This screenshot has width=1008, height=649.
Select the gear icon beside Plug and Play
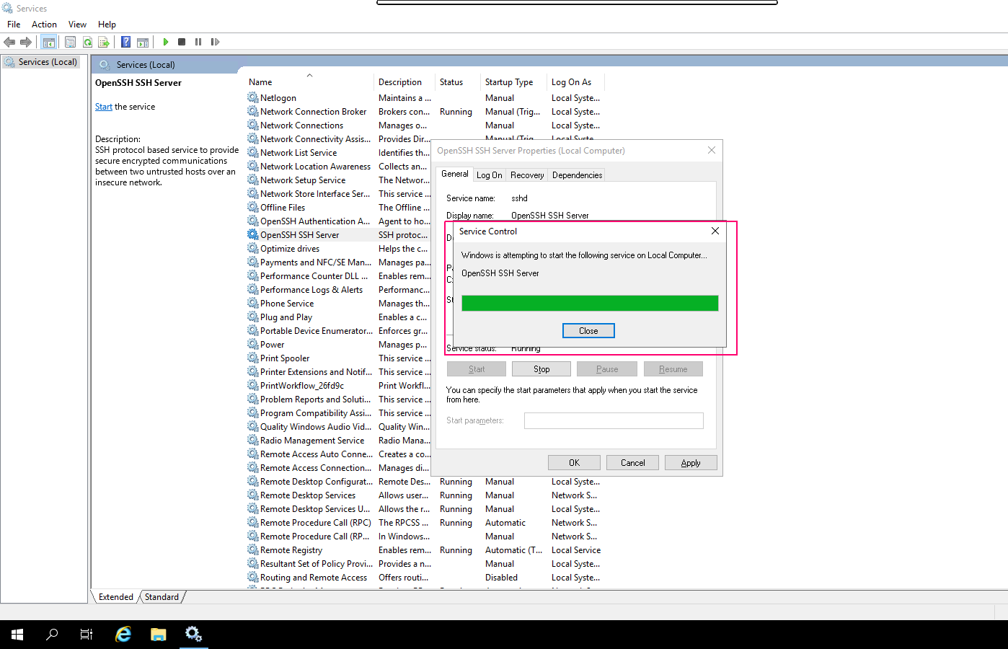[253, 317]
